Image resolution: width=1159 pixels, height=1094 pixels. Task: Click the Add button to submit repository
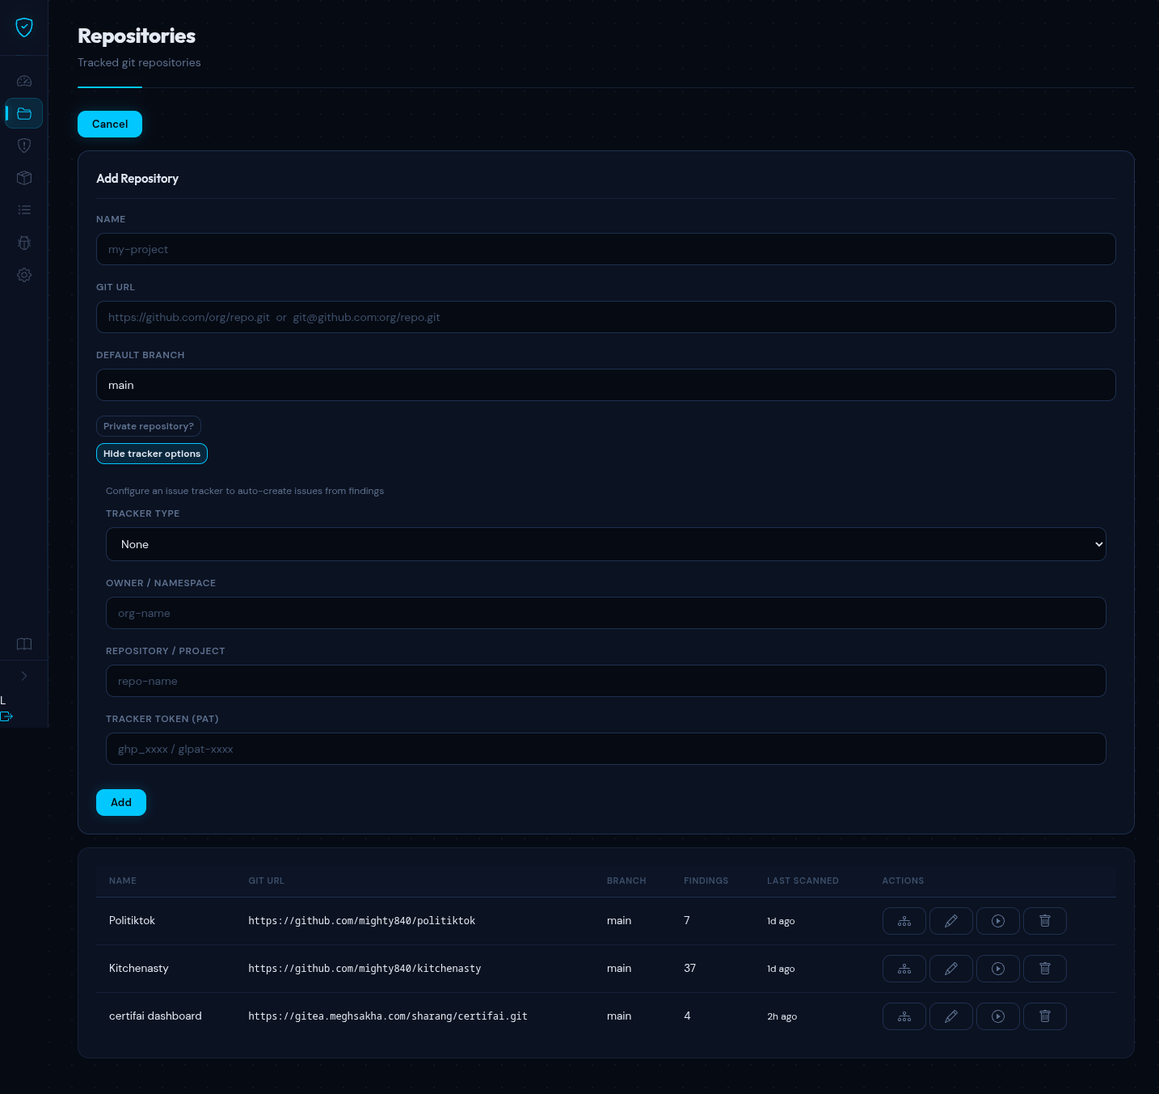point(121,802)
